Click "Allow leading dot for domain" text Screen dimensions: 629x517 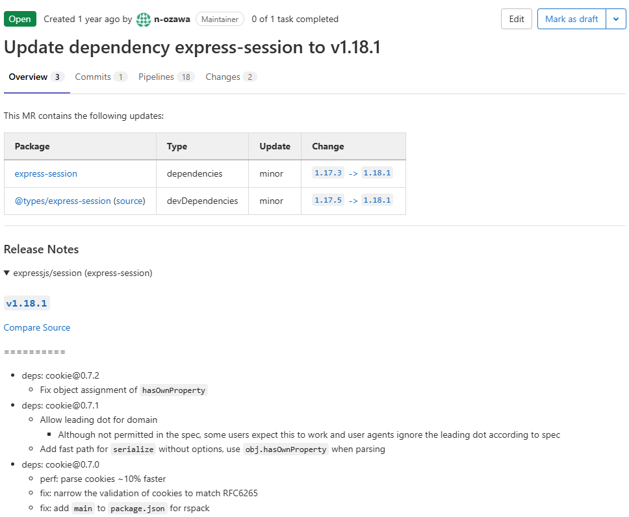pos(99,420)
